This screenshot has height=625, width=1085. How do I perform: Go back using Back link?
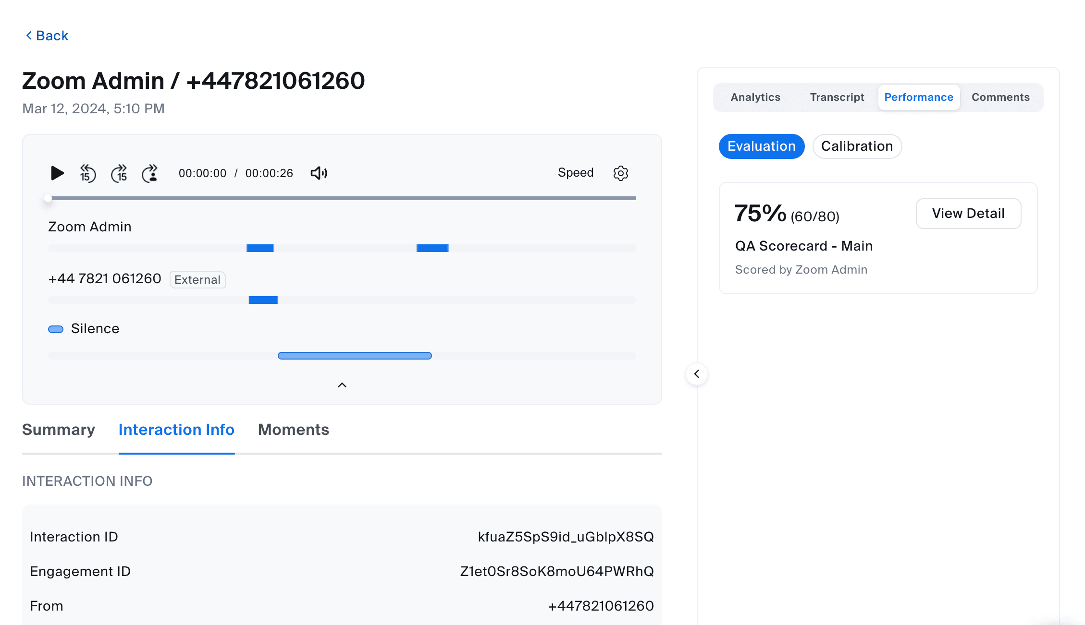click(47, 36)
